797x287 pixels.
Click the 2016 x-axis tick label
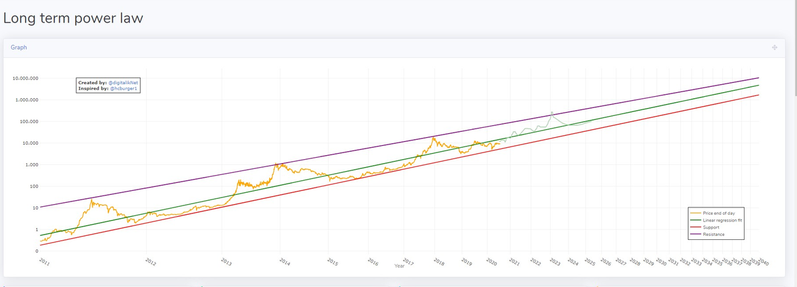(x=373, y=262)
